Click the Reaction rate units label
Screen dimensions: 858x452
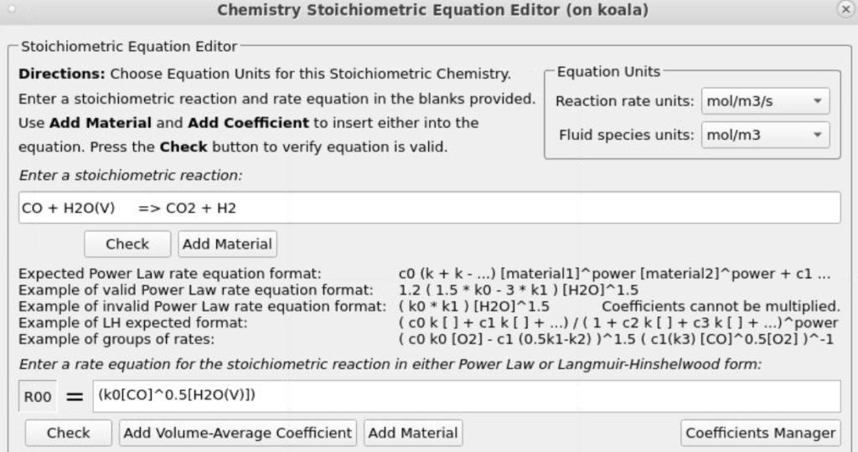[x=624, y=101]
